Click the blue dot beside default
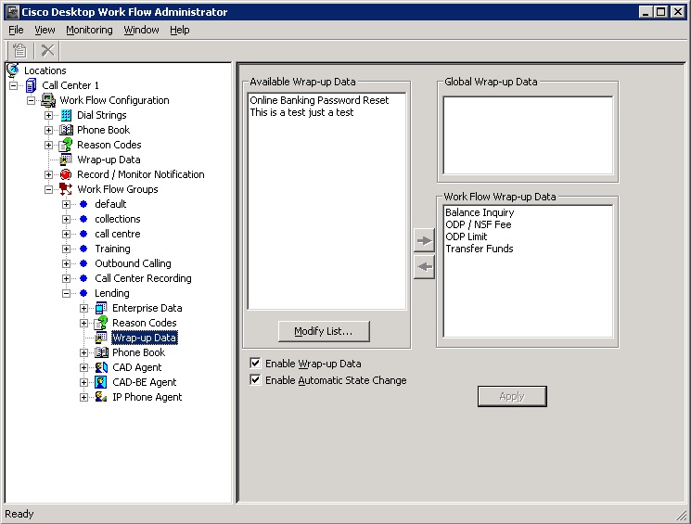Image resolution: width=691 pixels, height=524 pixels. pos(83,204)
